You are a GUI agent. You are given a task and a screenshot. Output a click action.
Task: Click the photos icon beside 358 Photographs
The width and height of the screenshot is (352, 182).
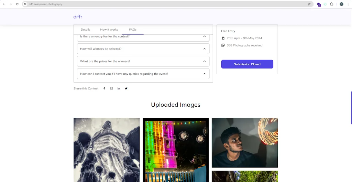(223, 45)
